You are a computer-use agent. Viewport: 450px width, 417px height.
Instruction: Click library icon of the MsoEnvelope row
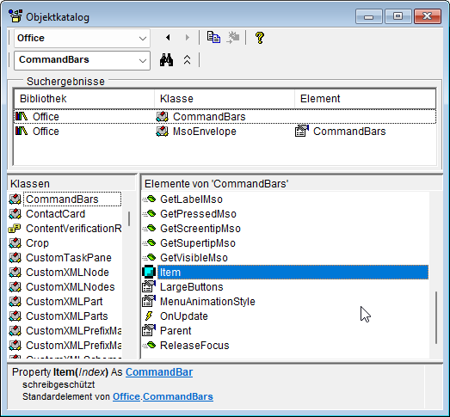22,131
